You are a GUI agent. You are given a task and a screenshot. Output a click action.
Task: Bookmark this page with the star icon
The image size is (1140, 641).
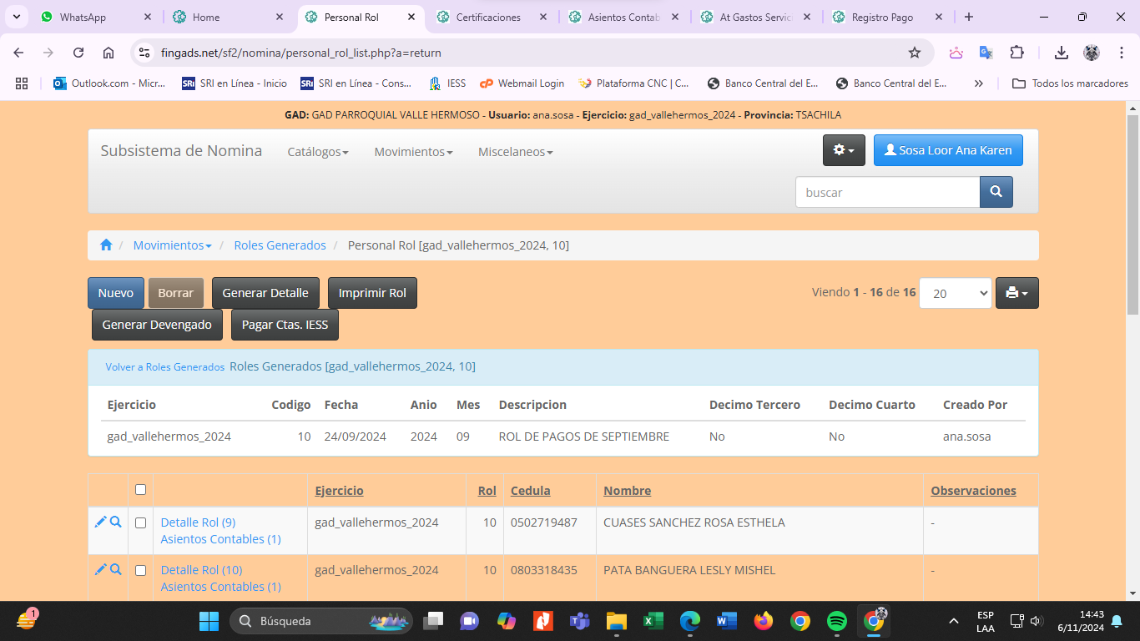coord(915,53)
